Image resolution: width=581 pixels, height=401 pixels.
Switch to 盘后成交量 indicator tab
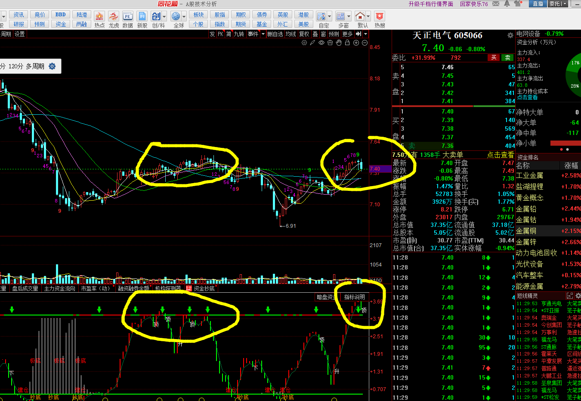tap(25, 288)
